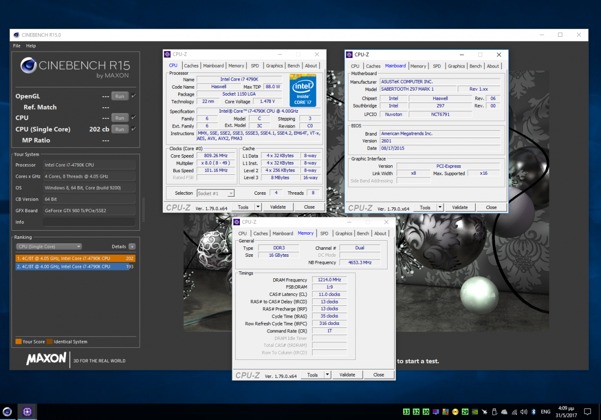Click the SABERTOOTH Z97 MARK 1 model value
This screenshot has width=601, height=420.
click(418, 89)
